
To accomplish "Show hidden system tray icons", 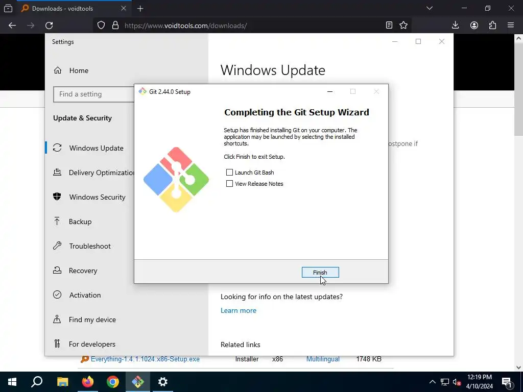I will click(432, 382).
